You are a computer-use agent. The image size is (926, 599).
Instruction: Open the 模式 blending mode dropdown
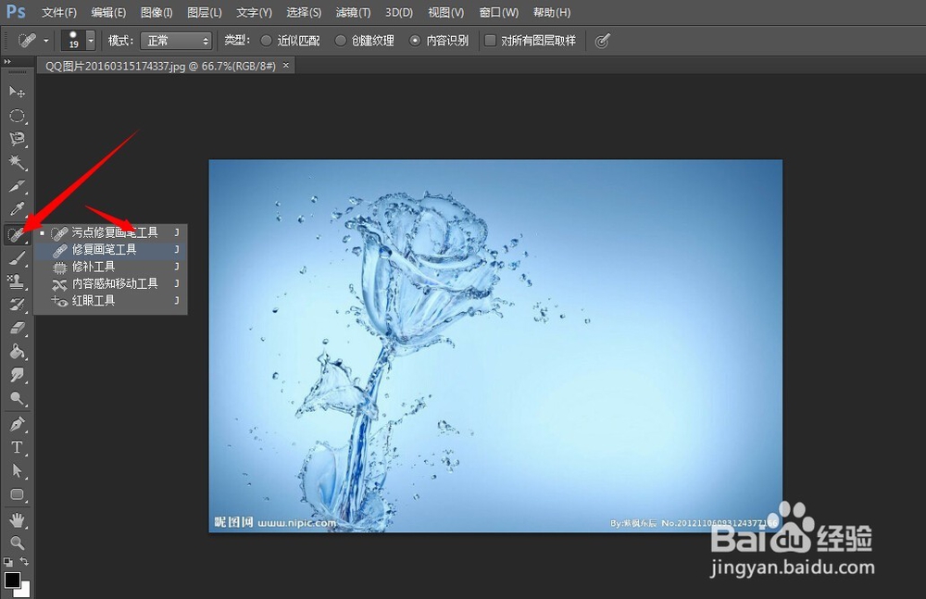tap(176, 41)
